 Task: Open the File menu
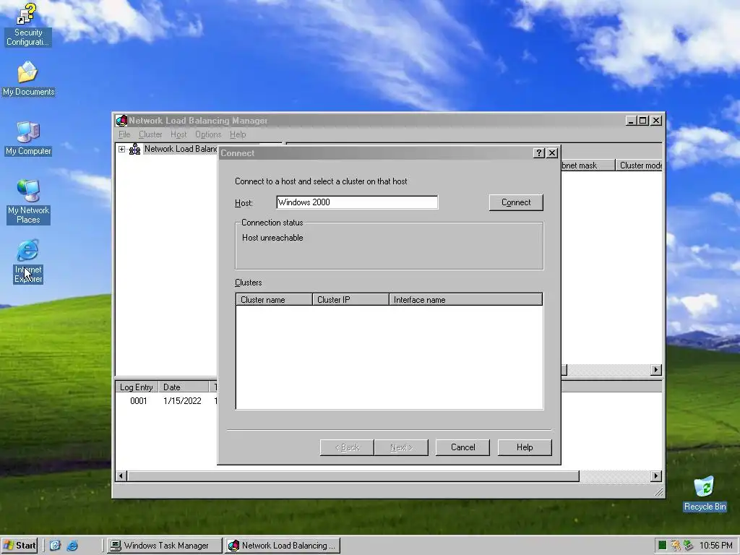(x=124, y=134)
